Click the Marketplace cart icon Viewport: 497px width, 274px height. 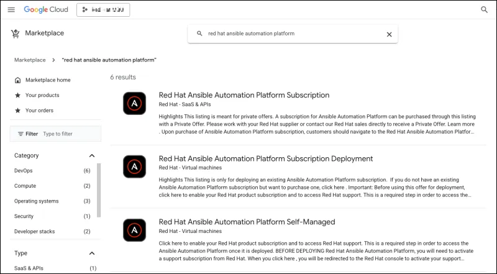15,34
